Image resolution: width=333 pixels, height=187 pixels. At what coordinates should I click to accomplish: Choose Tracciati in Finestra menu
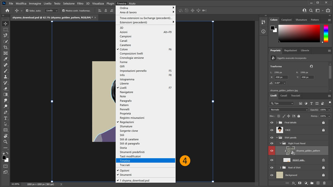tap(145, 165)
